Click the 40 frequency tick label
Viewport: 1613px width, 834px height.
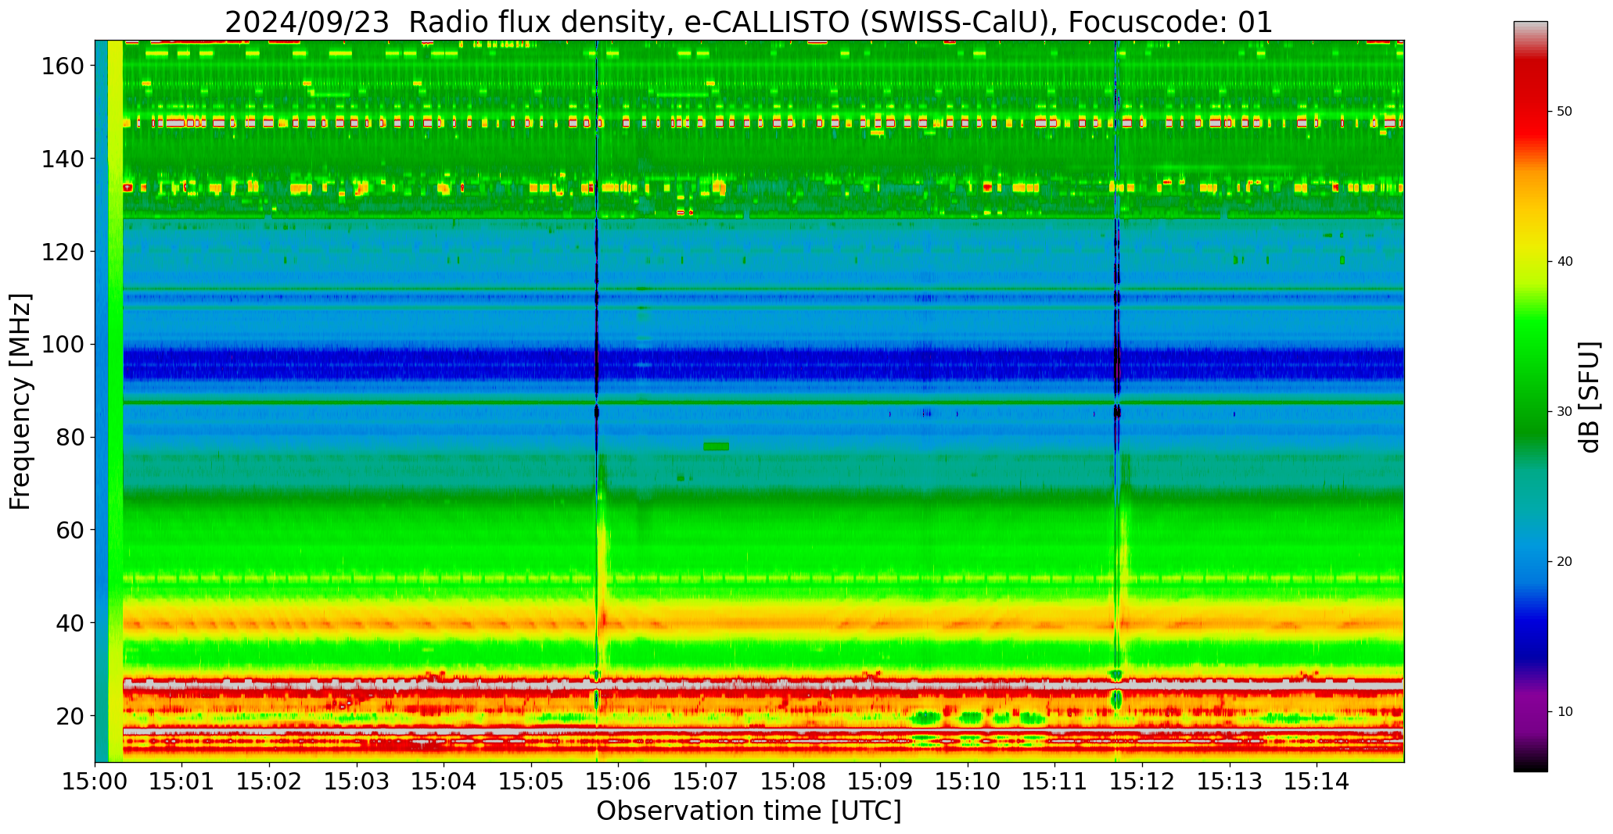(x=70, y=623)
